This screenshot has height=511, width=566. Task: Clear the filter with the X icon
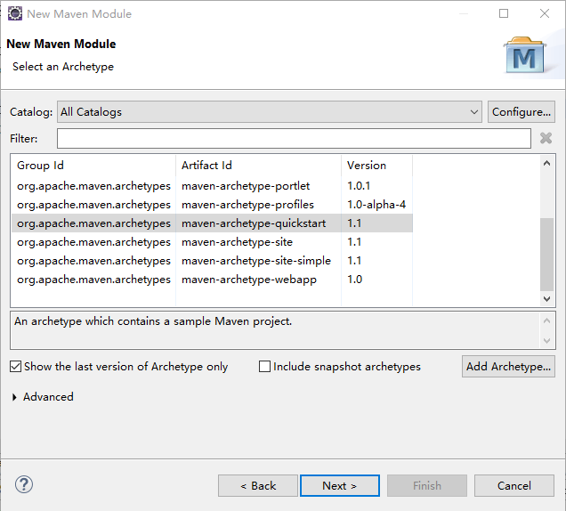point(546,138)
